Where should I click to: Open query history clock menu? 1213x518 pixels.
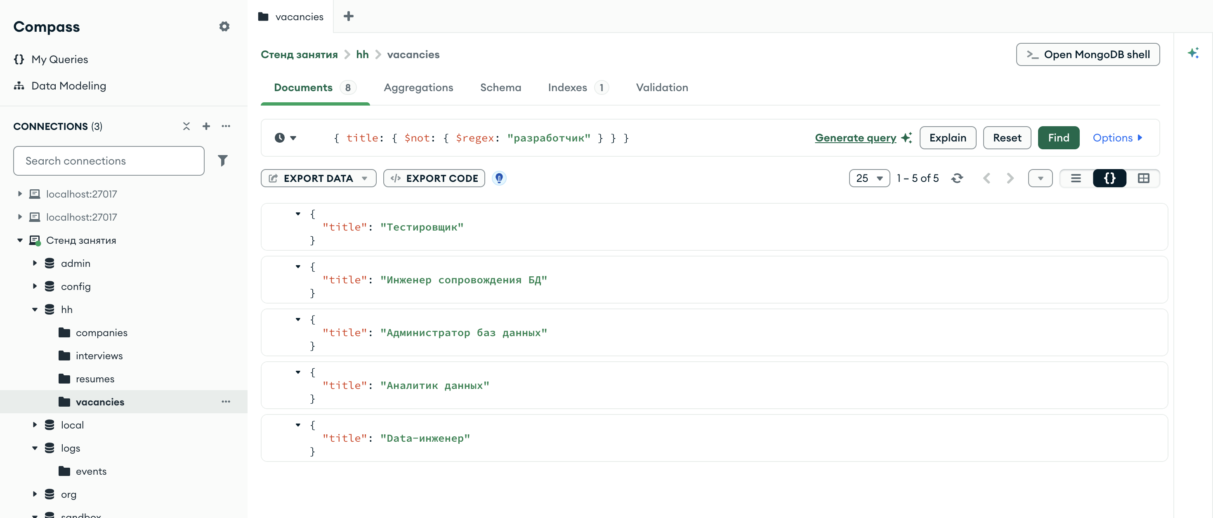point(286,138)
